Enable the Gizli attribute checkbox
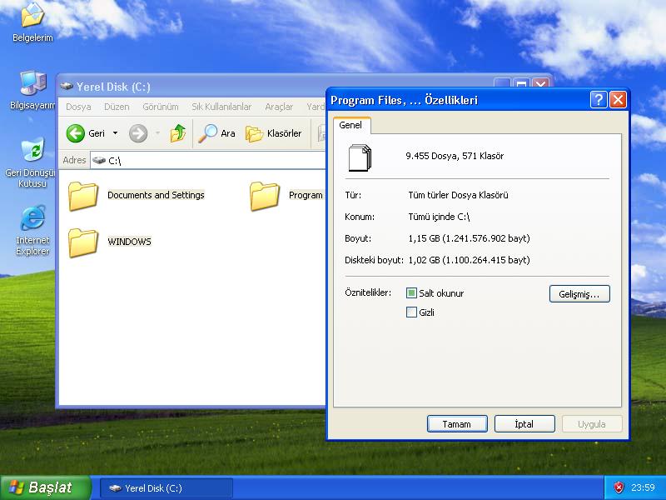Screen dimensions: 666x500 (x=412, y=312)
